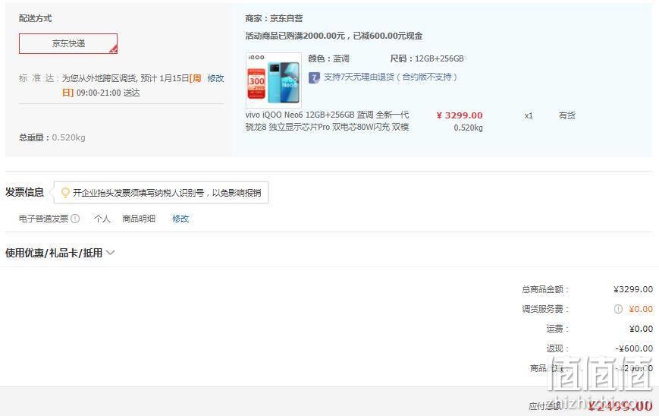Viewport: 659px width, 416px height.
Task: Click the 7-day return policy icon
Action: [x=314, y=77]
